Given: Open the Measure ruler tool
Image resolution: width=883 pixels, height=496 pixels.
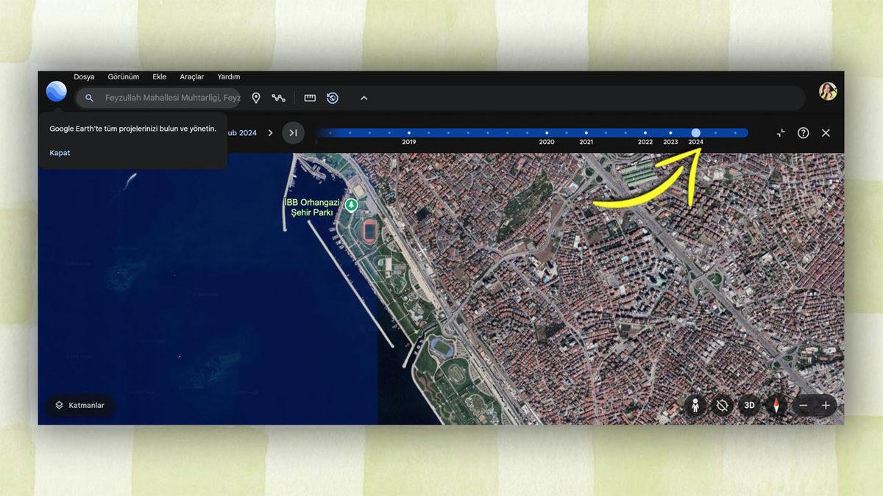Looking at the screenshot, I should coord(310,97).
